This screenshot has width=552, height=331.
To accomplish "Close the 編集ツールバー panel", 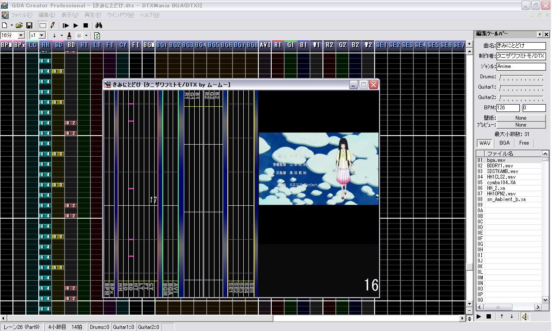I will (x=546, y=34).
